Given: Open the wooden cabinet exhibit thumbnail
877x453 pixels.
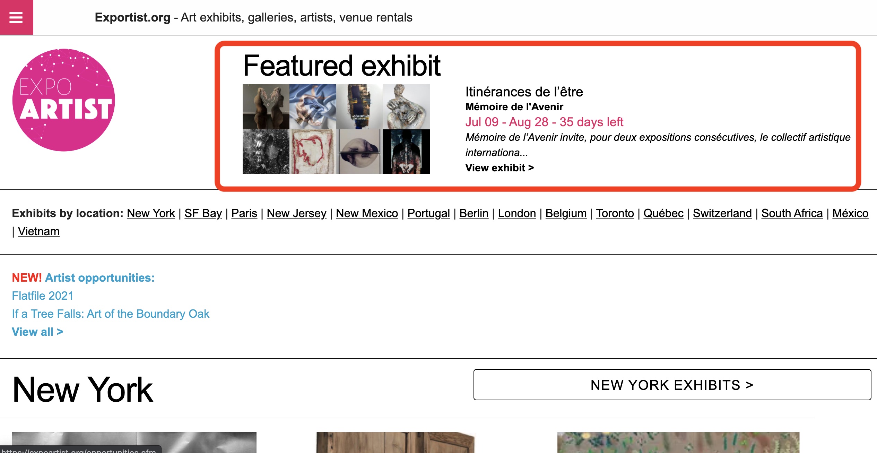Looking at the screenshot, I should pos(395,443).
